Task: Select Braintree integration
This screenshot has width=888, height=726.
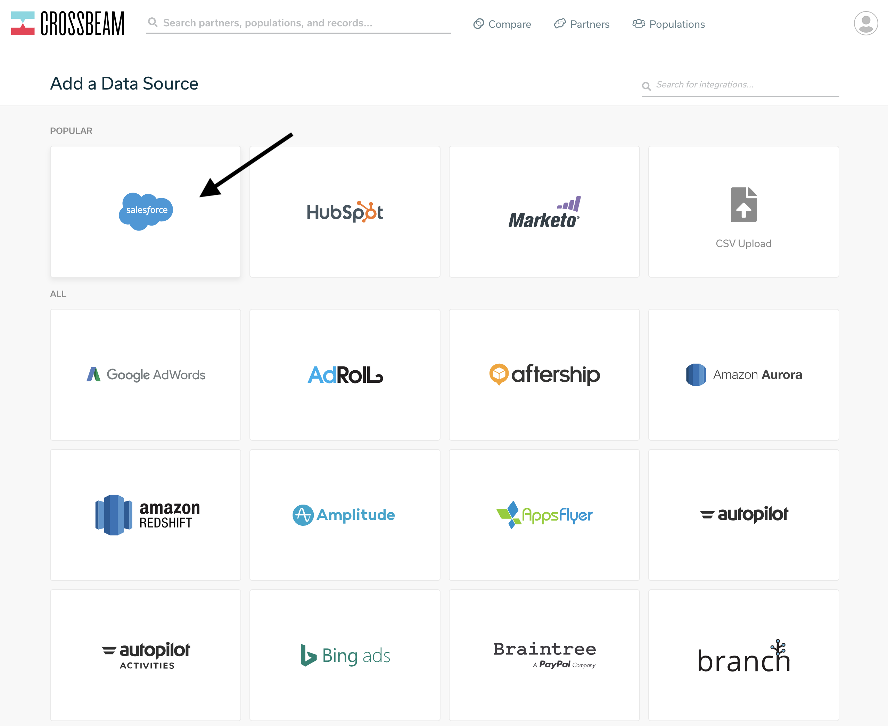Action: 544,654
